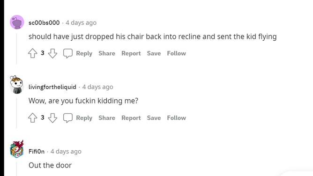Reply to livingfortheliquid's comment

point(84,118)
